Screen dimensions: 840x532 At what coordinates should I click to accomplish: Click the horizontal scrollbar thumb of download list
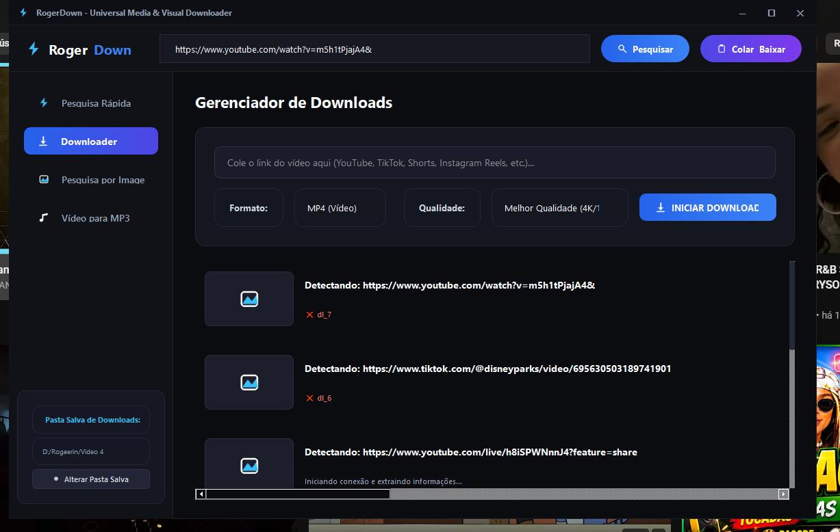298,494
